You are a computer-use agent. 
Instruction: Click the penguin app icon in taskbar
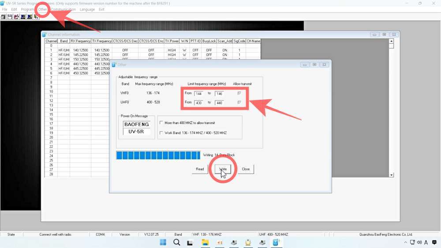pos(248,242)
